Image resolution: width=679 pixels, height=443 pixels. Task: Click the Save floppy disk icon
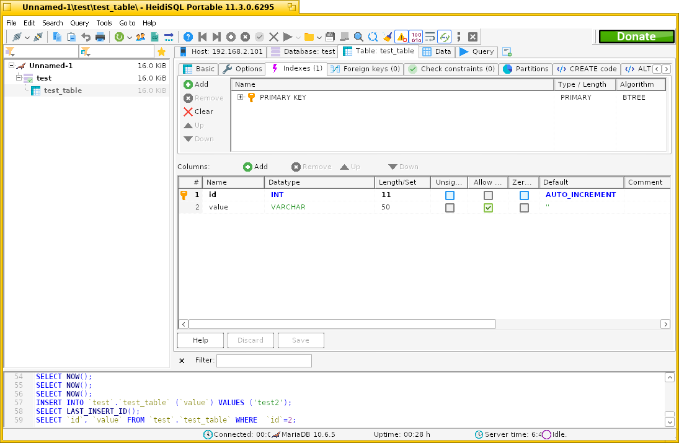pos(330,37)
